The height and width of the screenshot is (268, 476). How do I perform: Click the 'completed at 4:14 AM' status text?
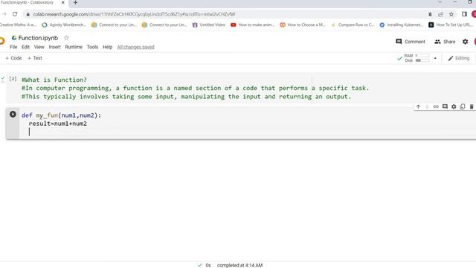pyautogui.click(x=239, y=265)
